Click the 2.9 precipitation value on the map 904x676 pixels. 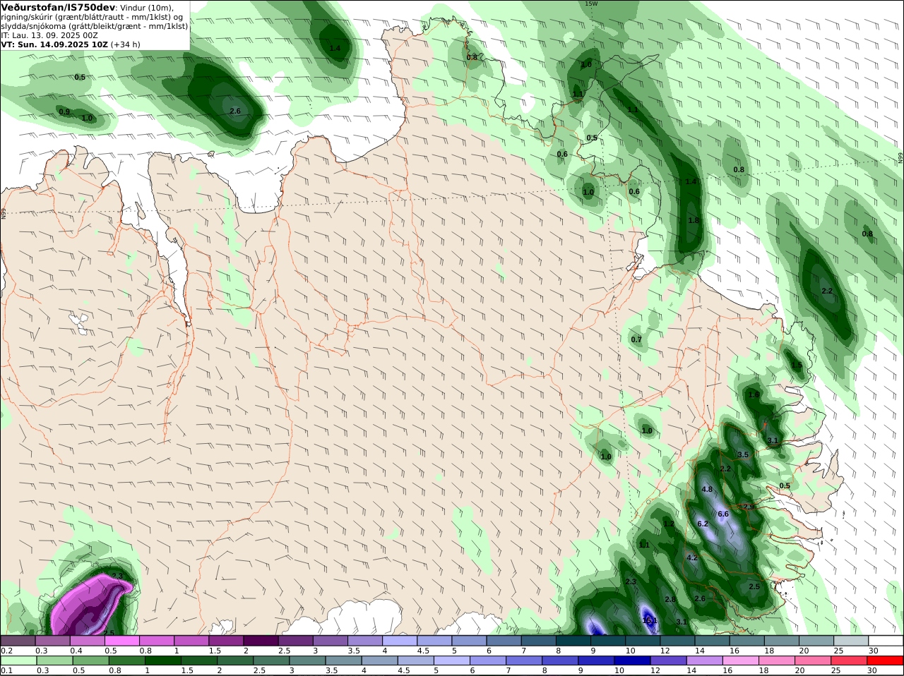[x=749, y=507]
